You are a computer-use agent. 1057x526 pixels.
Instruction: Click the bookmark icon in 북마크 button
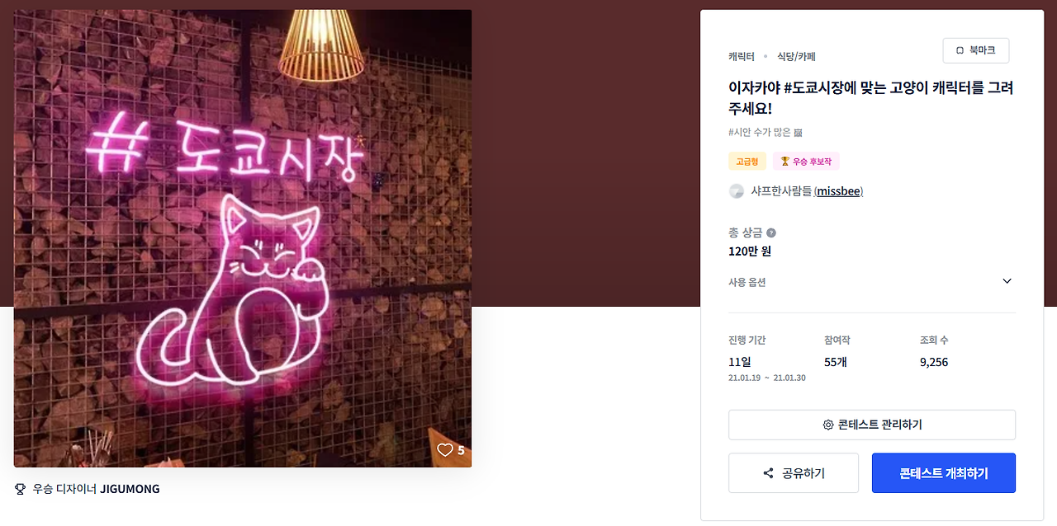[960, 50]
